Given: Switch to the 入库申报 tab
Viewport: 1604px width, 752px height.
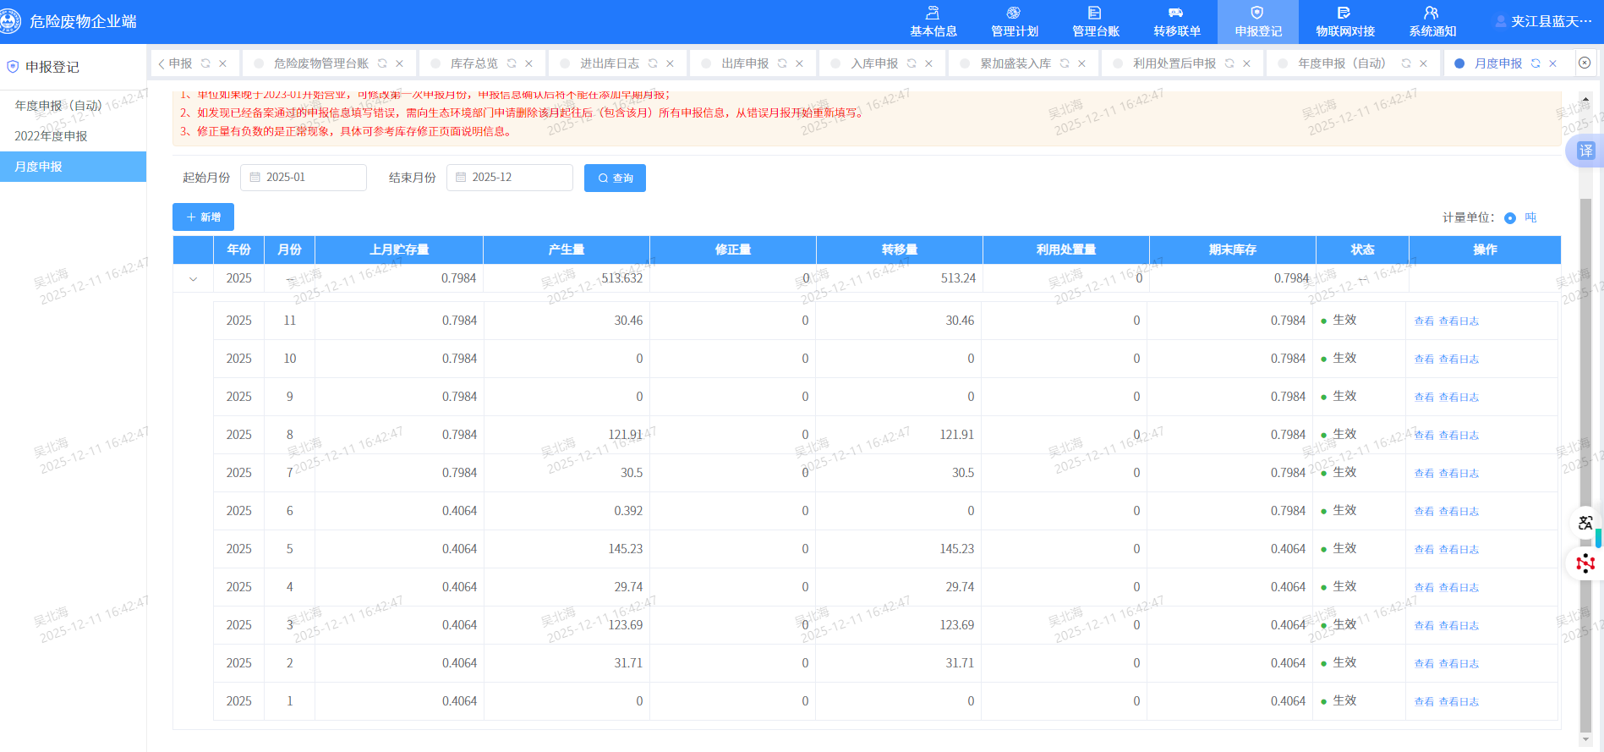Looking at the screenshot, I should click(874, 63).
